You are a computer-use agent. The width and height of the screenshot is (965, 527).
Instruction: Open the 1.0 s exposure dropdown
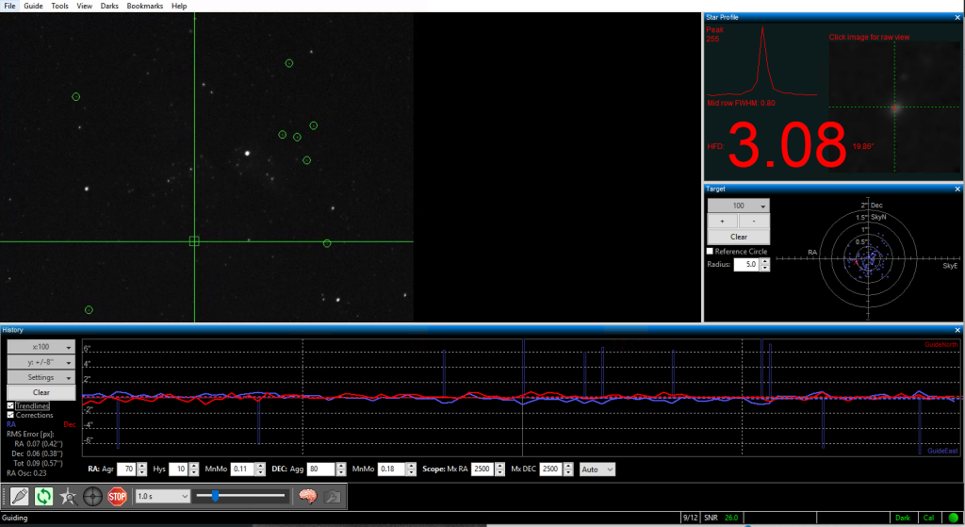click(162, 496)
